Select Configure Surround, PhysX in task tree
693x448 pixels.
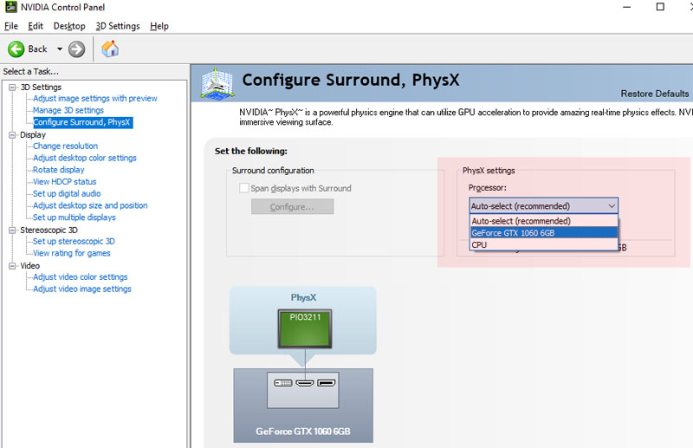click(x=82, y=122)
